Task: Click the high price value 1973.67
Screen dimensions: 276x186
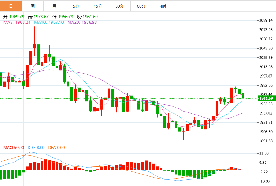Action: coord(41,17)
